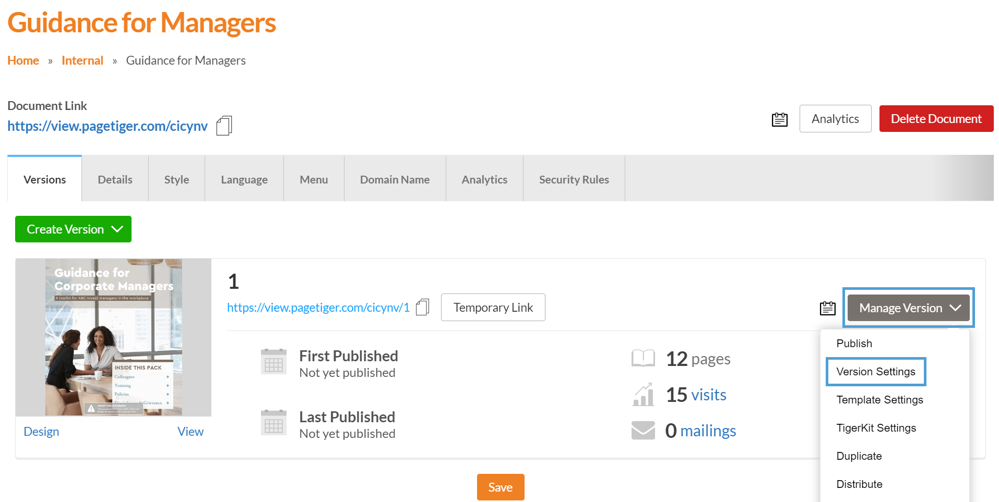Click the red Delete Document button
Image resolution: width=999 pixels, height=502 pixels.
(x=936, y=119)
